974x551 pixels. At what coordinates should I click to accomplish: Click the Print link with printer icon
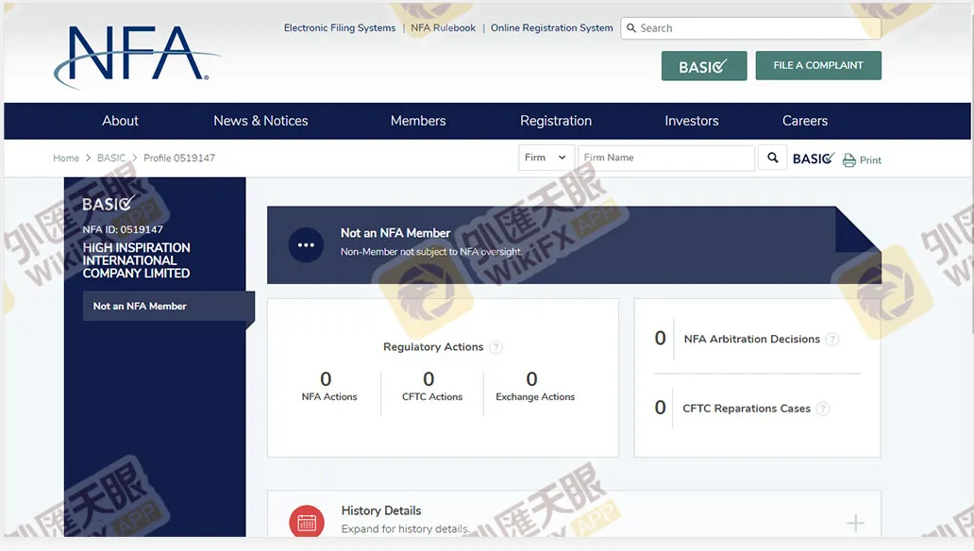862,160
